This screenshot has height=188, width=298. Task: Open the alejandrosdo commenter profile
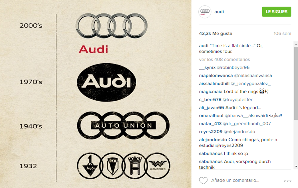pos(213,140)
